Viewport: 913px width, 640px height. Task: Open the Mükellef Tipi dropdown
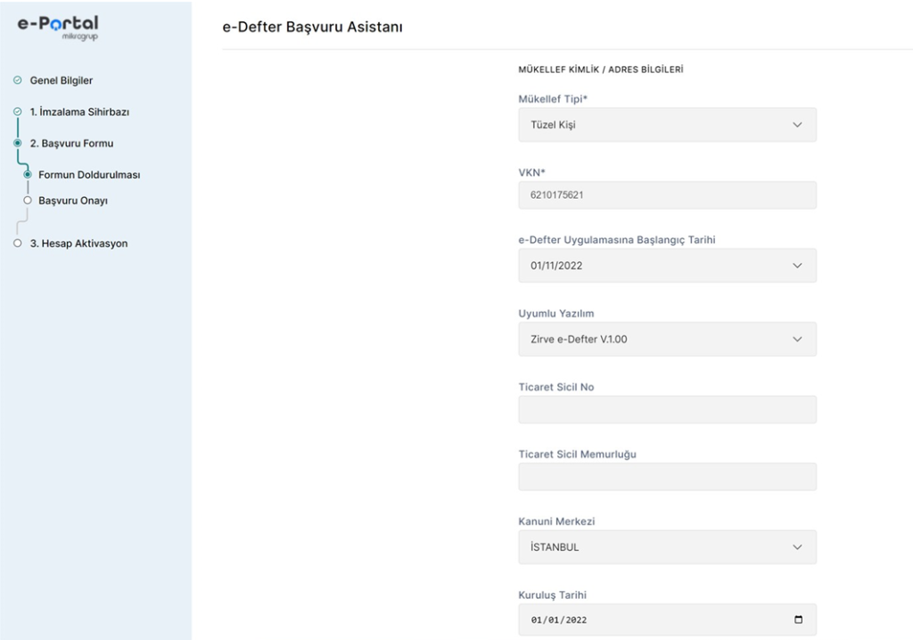(667, 125)
